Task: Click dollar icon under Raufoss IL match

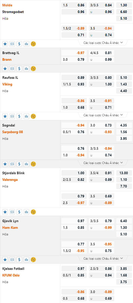Action: [19, 116]
